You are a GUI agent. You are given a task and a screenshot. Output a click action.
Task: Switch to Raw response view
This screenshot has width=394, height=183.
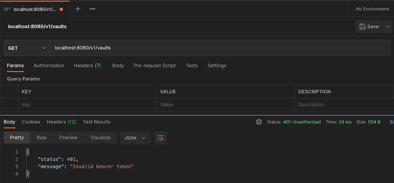pos(42,138)
